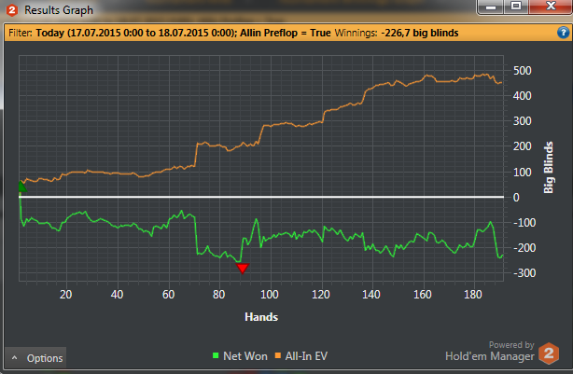Click the Today date filter text
Image resolution: width=573 pixels, height=374 pixels.
[134, 33]
